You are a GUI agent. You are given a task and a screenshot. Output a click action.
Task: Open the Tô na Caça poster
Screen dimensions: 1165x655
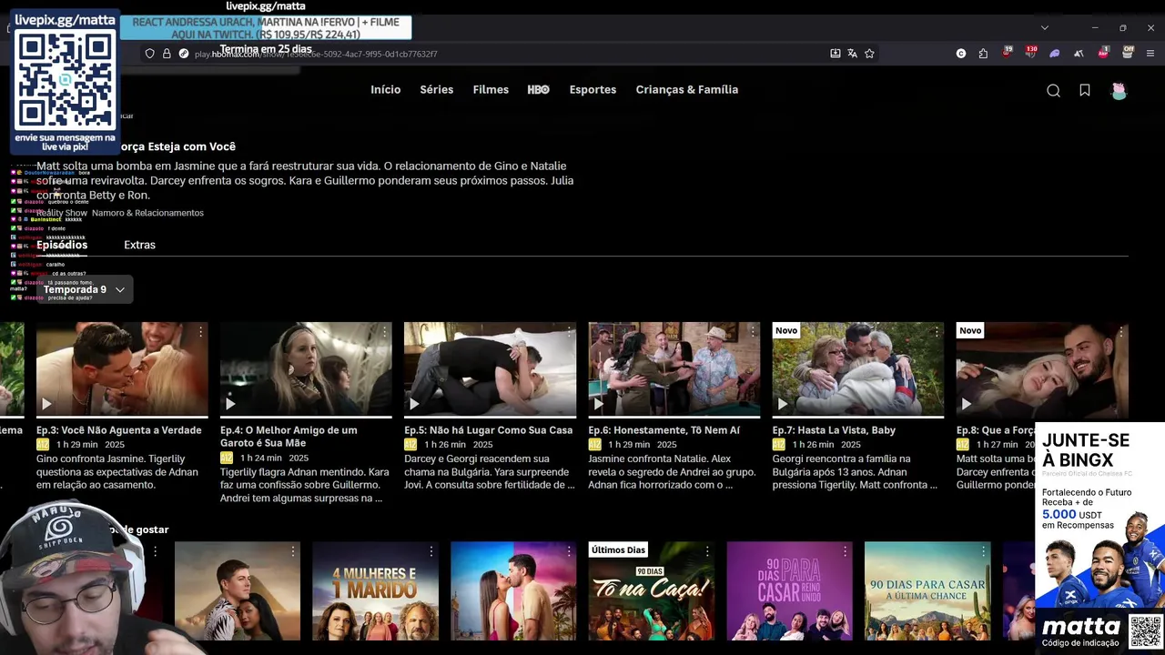tap(651, 591)
